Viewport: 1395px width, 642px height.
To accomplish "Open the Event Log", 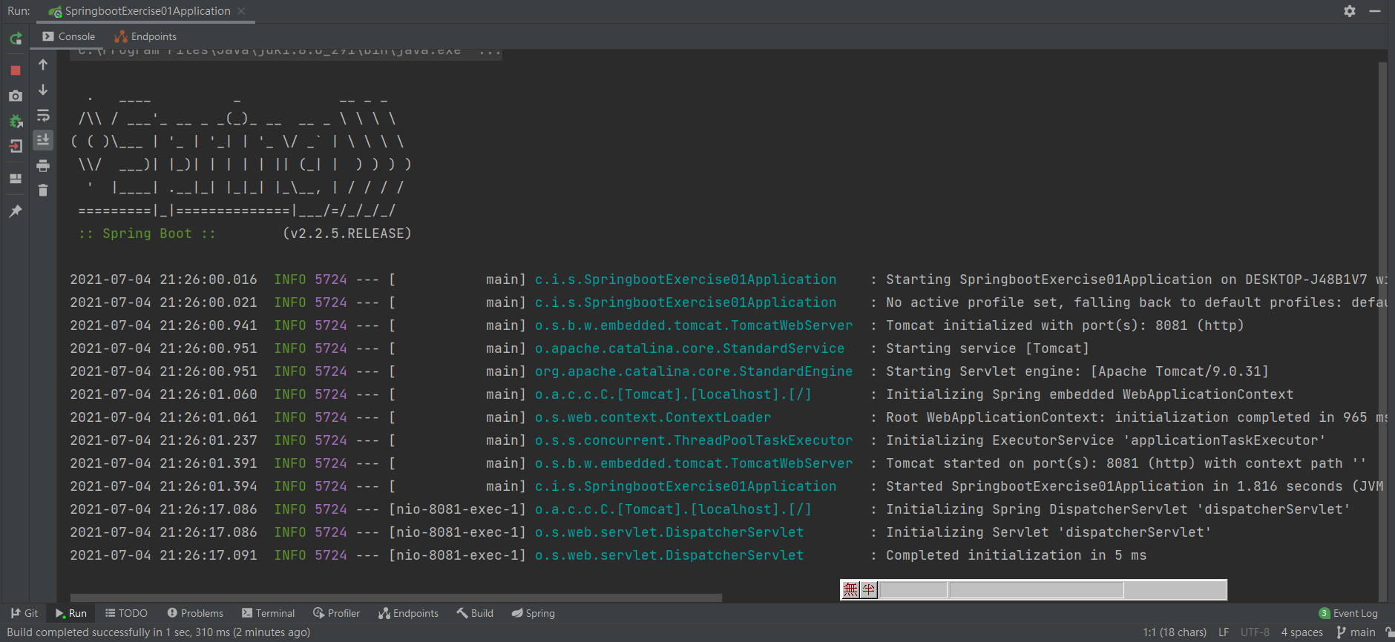I will (x=1348, y=613).
